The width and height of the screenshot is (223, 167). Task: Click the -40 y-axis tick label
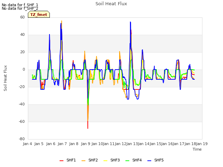coord(22,104)
